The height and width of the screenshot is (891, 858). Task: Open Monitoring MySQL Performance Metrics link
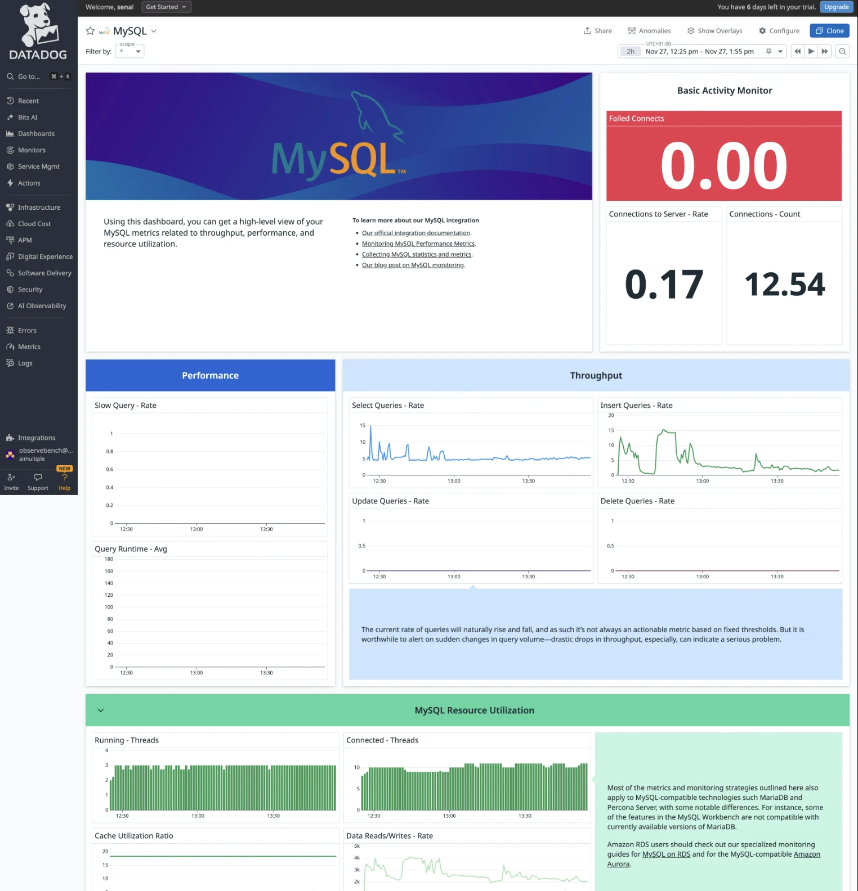(418, 244)
